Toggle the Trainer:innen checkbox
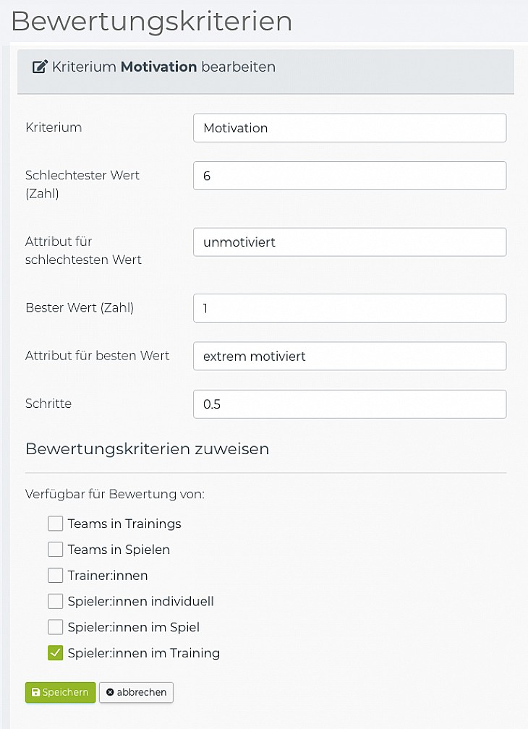 (56, 576)
